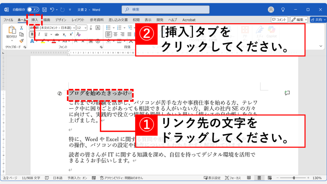Expand the Undo history dropdown arrow
Image resolution: width=327 pixels, height=184 pixels.
(57, 10)
